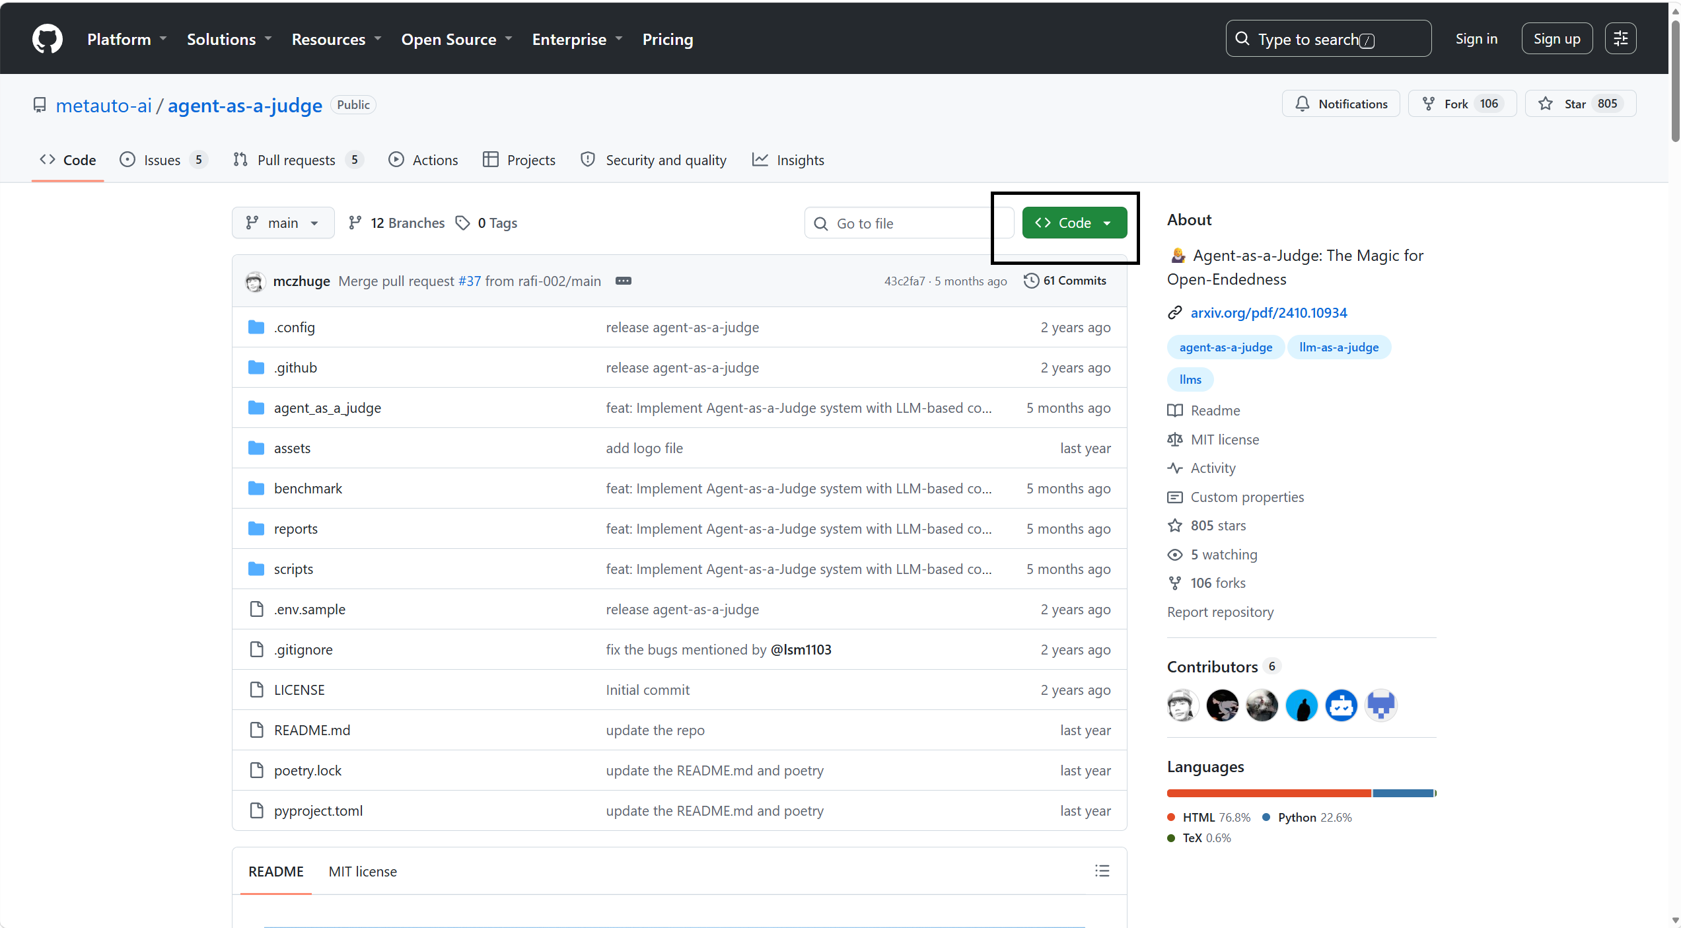Switch to the Projects tab
Screen dimensions: 1681x928
click(519, 160)
